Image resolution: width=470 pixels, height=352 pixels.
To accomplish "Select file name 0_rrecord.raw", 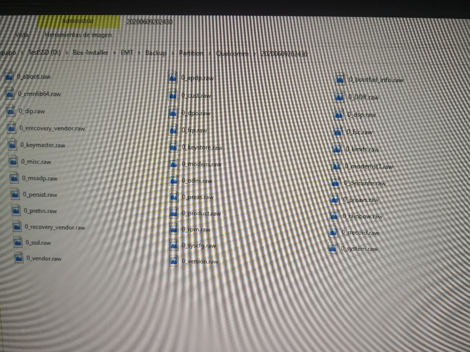I will [360, 232].
